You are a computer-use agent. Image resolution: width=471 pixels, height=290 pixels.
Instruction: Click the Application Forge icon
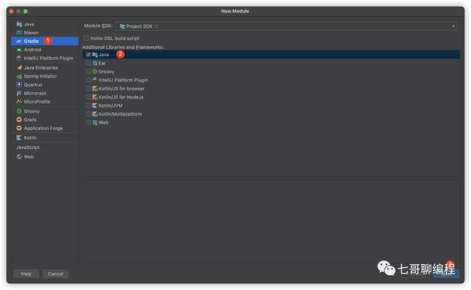(x=19, y=128)
